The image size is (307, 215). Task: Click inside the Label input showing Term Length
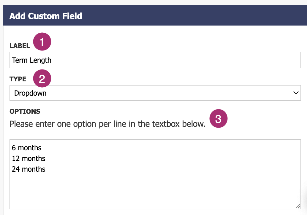pos(148,60)
